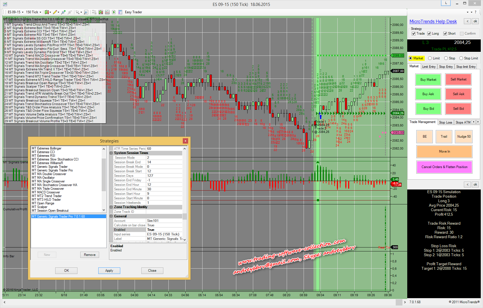Viewport: 483px width, 308px height.
Task: Select the Limit order radio button
Action: click(x=430, y=58)
